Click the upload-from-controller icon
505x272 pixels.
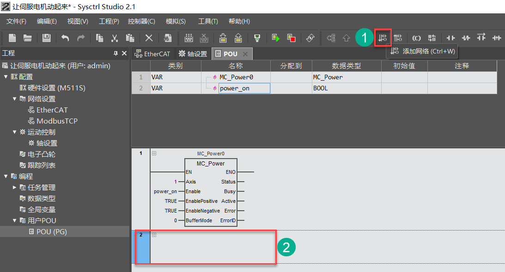[238, 38]
